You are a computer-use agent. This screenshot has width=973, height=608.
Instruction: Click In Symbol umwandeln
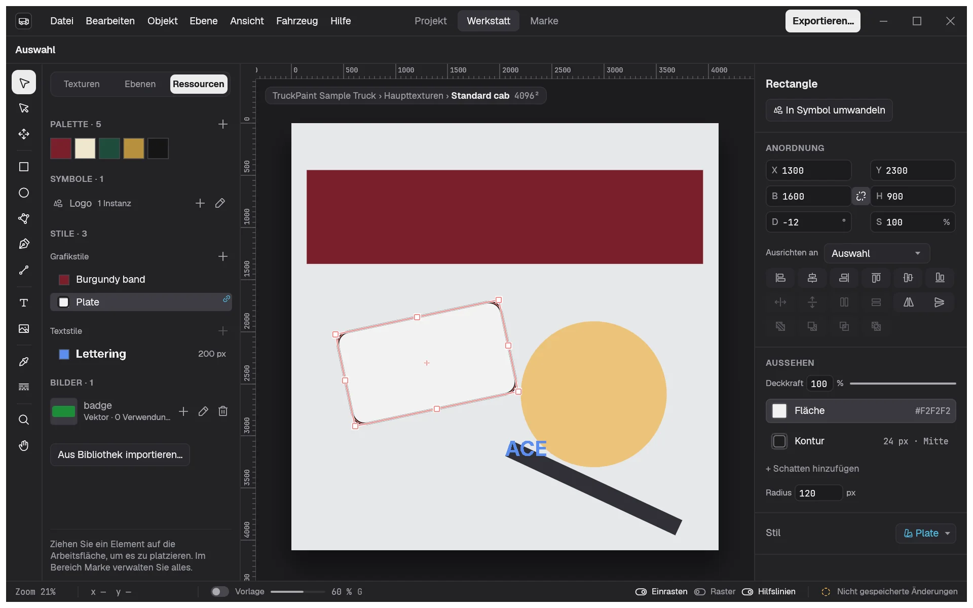pos(829,110)
